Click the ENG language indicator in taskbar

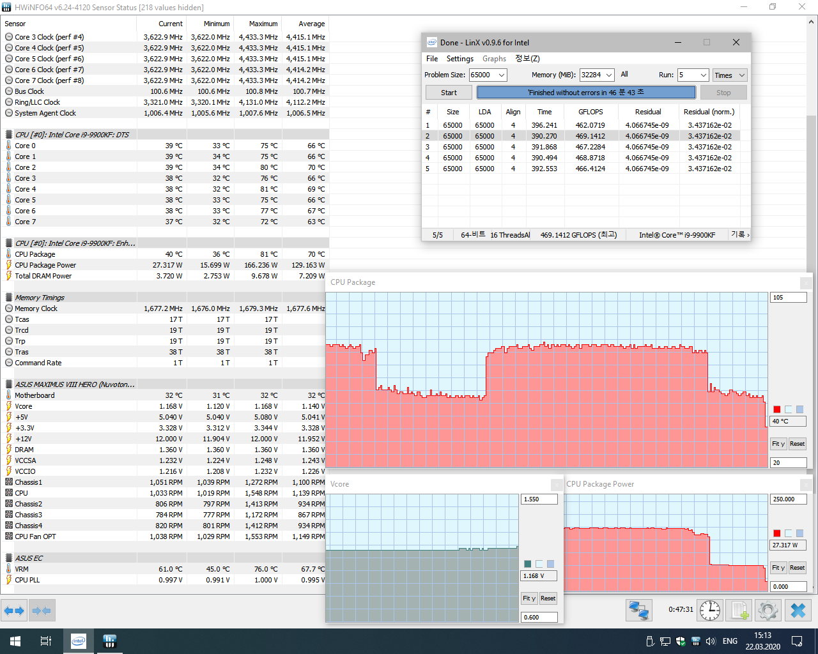[730, 641]
